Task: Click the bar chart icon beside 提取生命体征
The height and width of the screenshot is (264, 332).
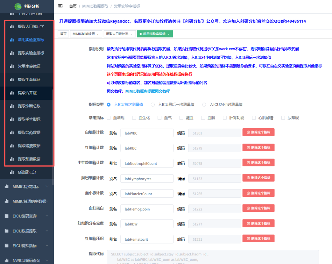Action: tap(12, 80)
